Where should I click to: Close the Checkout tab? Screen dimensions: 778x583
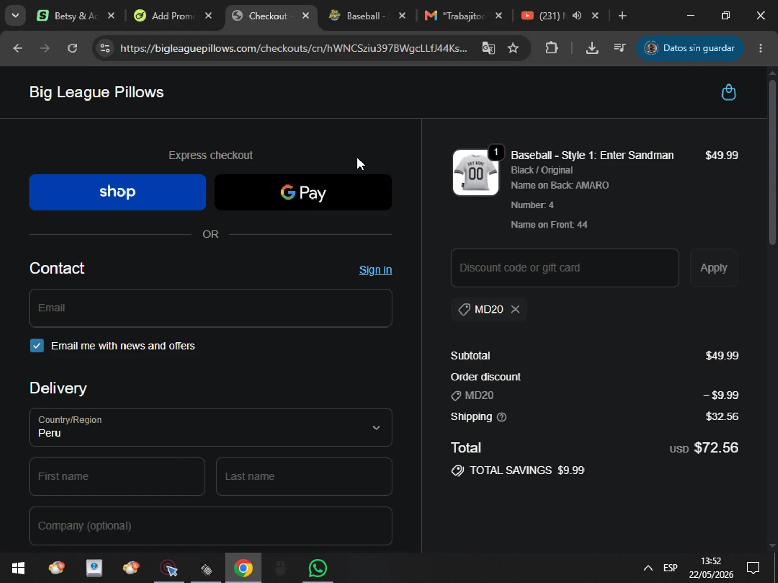point(306,16)
